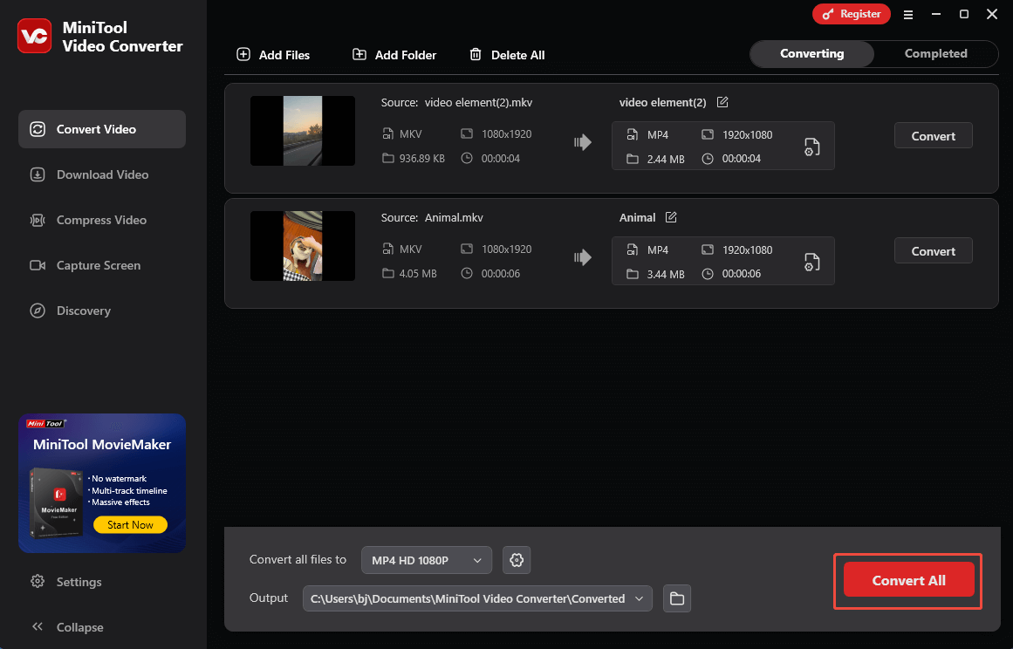Edit output name of video element(2)
The image size is (1013, 649).
click(722, 102)
